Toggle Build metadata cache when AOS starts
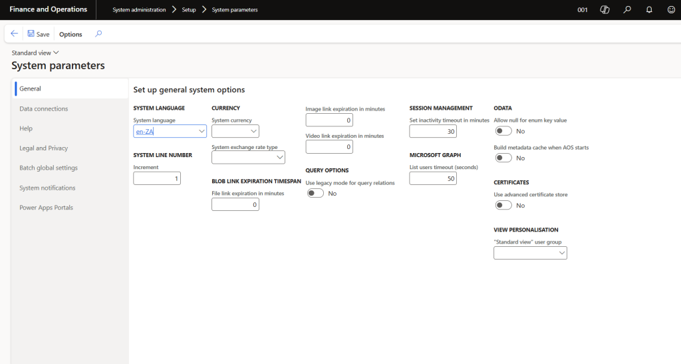This screenshot has width=681, height=364. (x=503, y=158)
